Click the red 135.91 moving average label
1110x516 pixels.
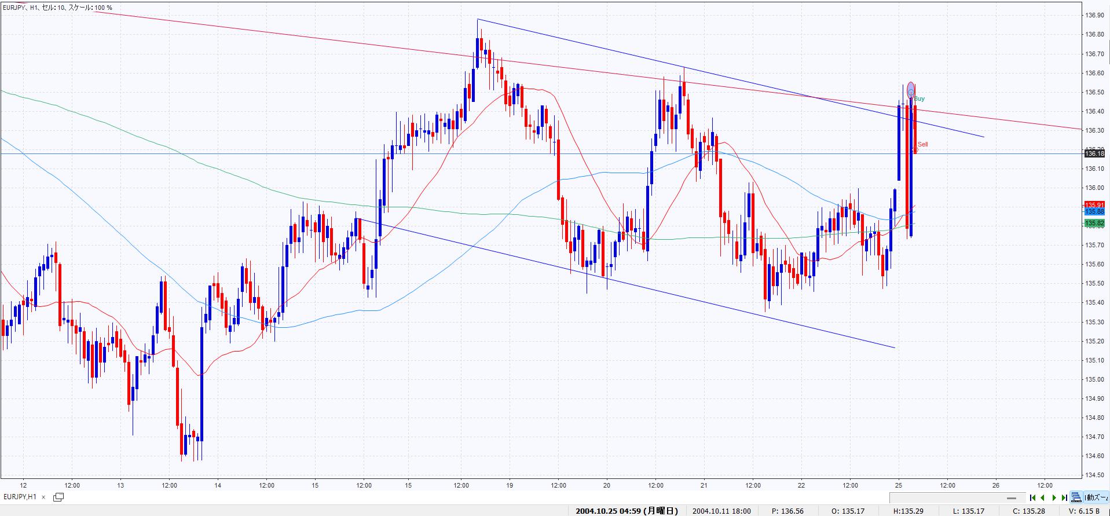(1094, 204)
